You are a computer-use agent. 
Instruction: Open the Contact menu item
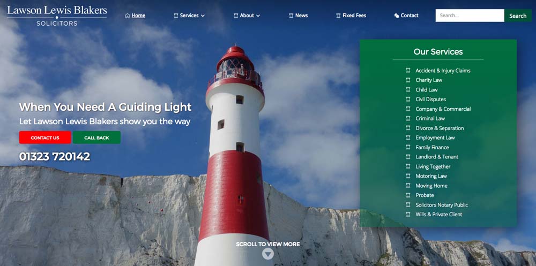coord(410,16)
